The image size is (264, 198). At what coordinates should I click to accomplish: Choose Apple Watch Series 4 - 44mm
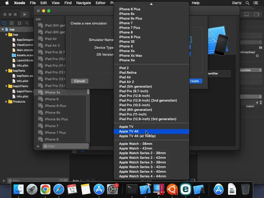(x=151, y=176)
